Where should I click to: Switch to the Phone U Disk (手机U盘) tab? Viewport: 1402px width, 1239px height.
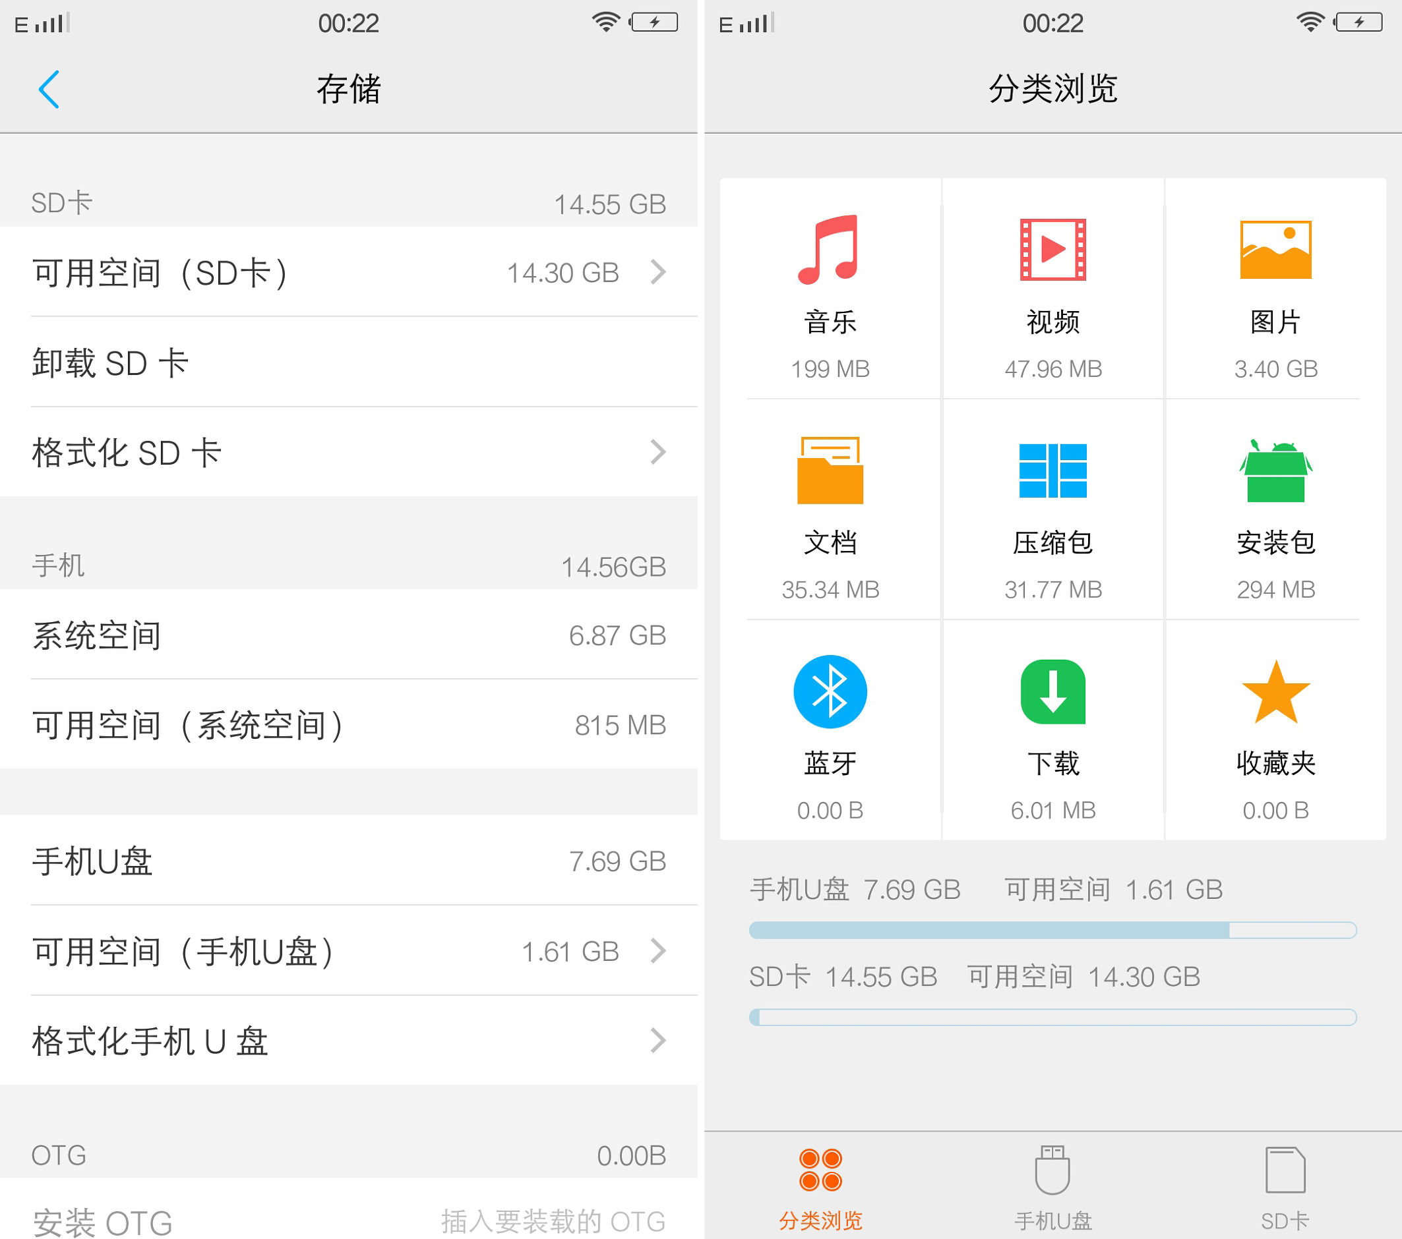coord(1053,1186)
